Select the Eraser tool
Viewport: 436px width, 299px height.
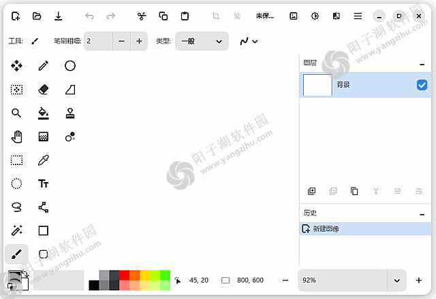[x=44, y=90]
